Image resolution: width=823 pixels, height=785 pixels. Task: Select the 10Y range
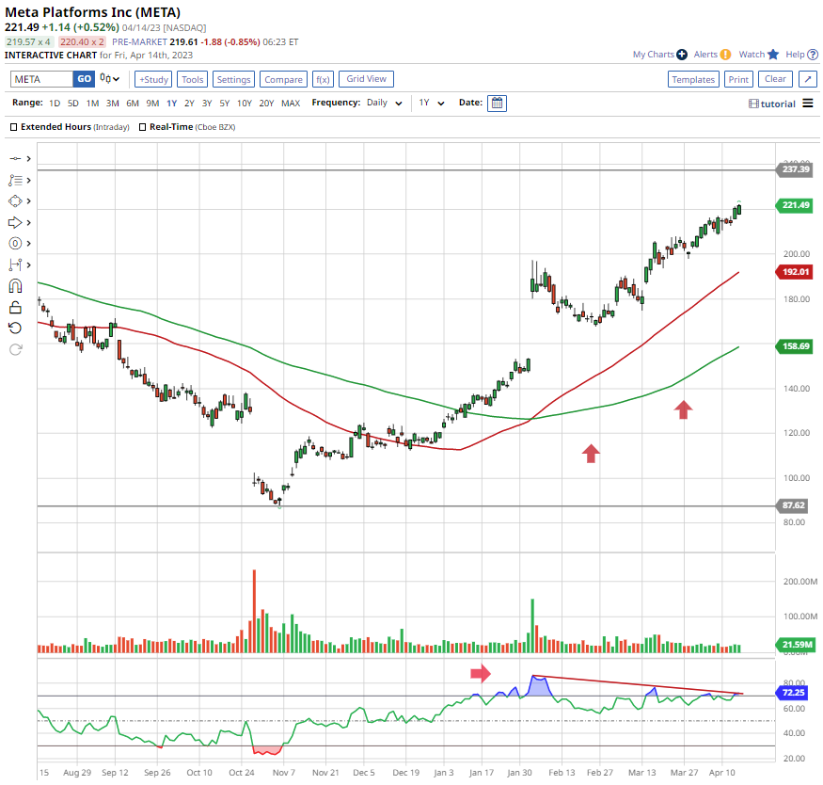coord(244,104)
